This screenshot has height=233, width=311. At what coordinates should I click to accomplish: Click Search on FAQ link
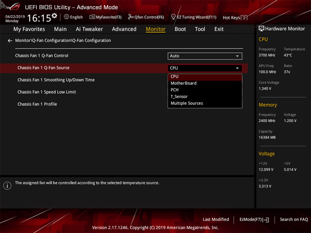click(294, 220)
